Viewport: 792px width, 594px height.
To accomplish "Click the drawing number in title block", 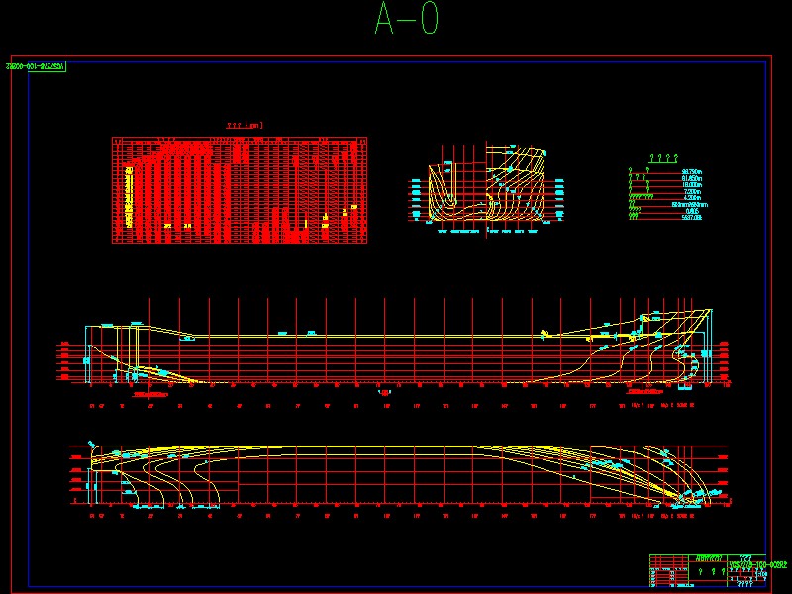I will pyautogui.click(x=757, y=564).
